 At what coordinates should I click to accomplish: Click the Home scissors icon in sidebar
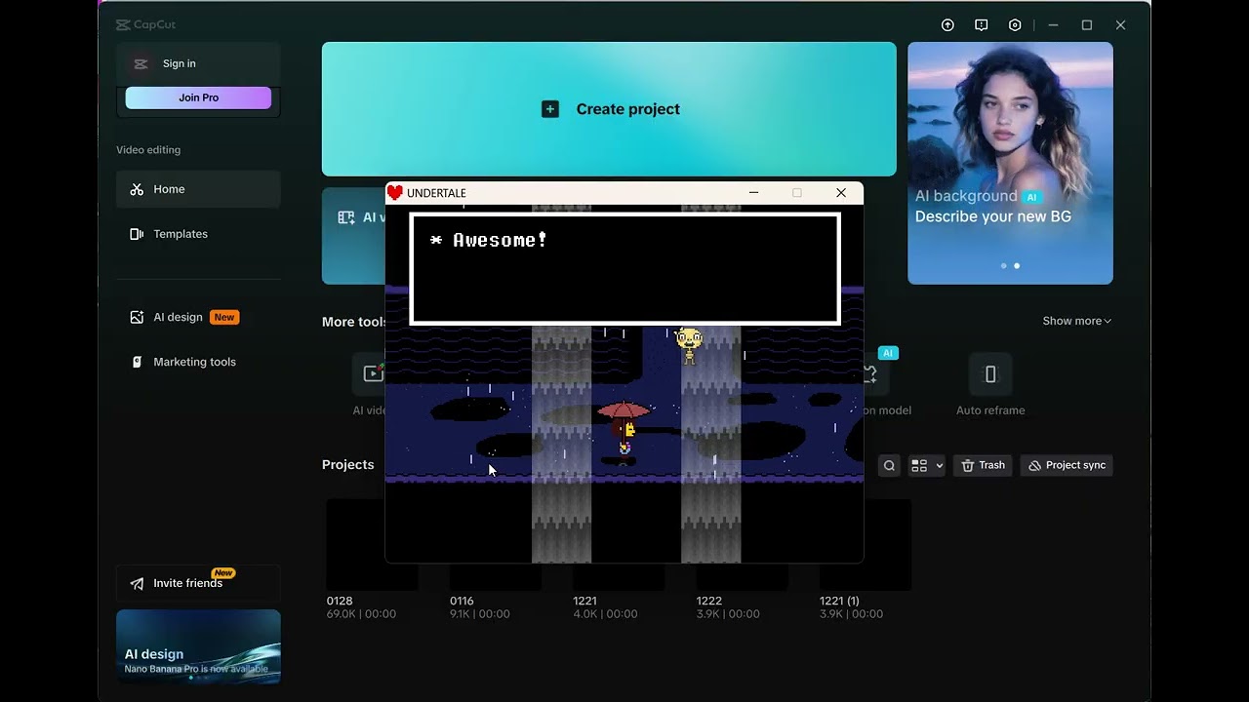pos(137,189)
